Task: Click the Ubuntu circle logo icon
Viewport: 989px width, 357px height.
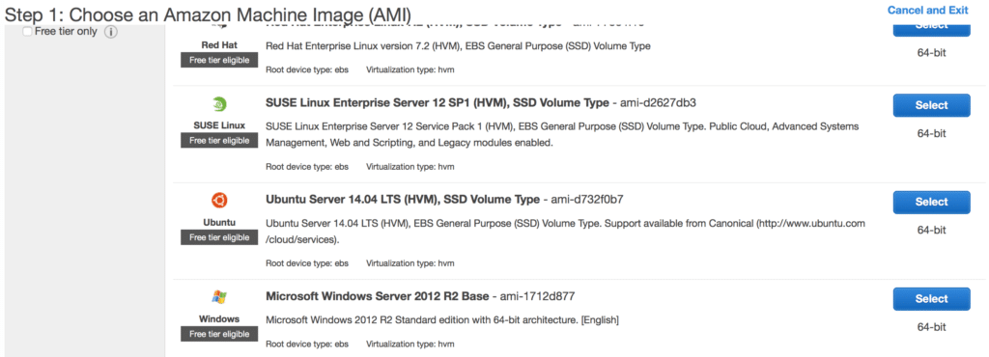Action: click(x=219, y=201)
